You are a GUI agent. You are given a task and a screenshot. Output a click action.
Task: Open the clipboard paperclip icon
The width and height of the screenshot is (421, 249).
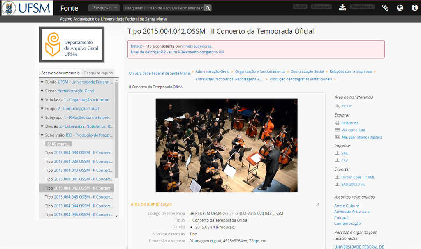(x=385, y=7)
